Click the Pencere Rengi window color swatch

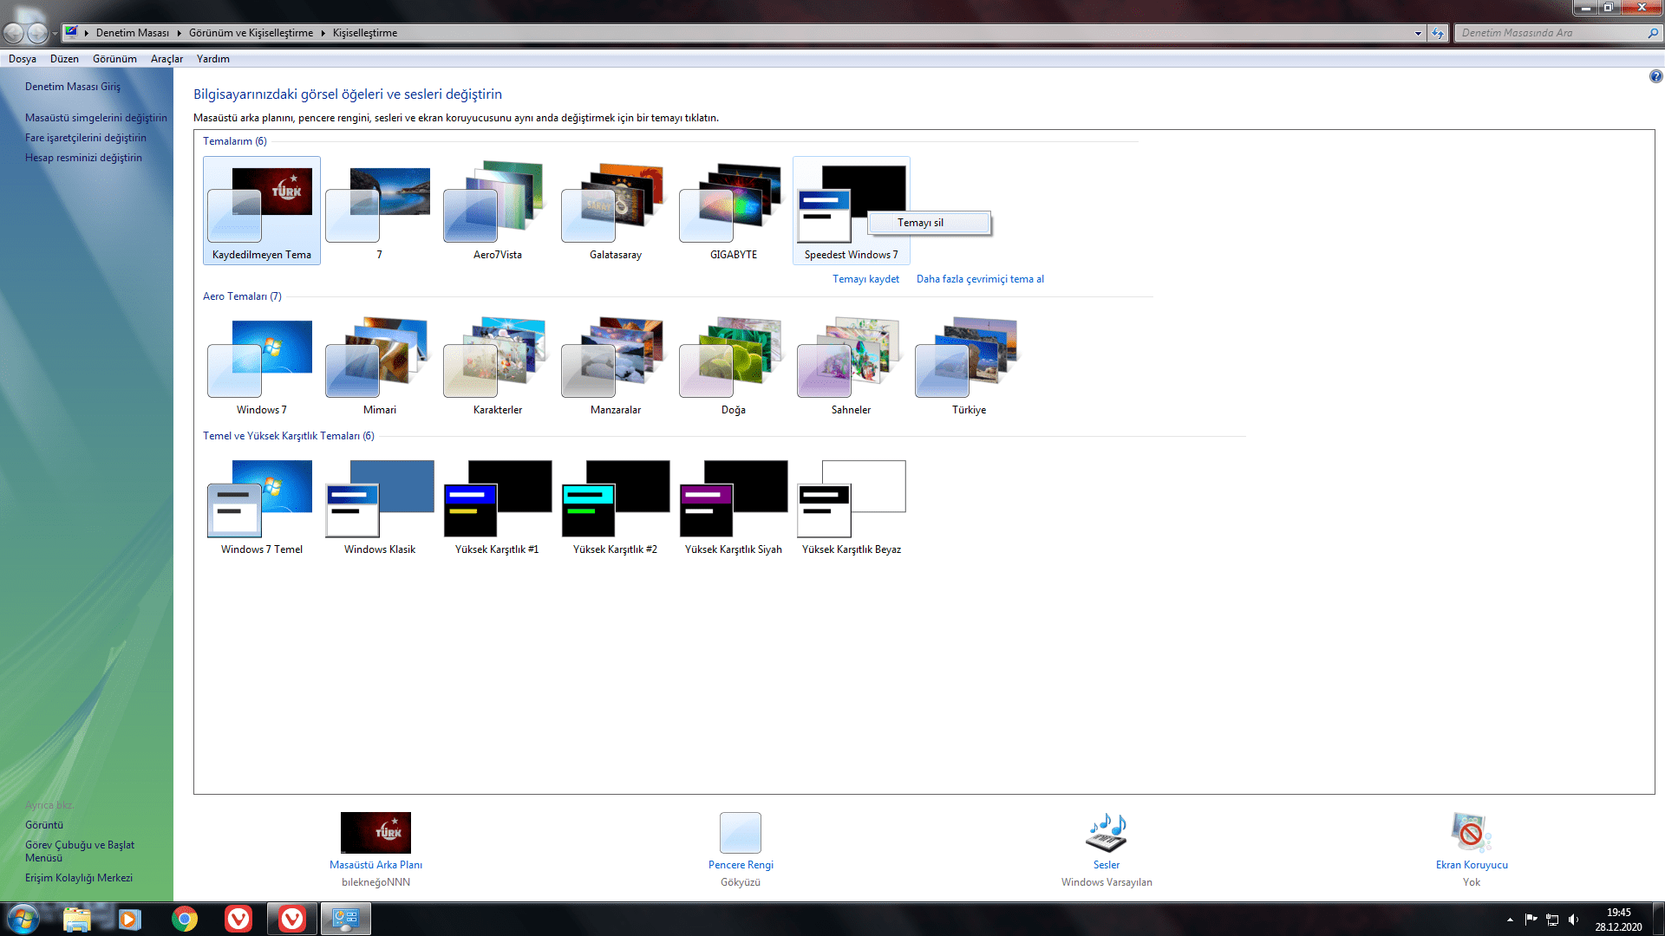(x=740, y=833)
